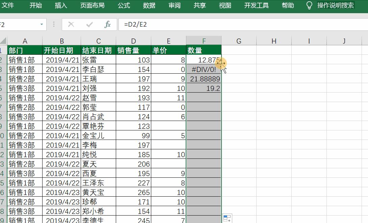Screen dimensions: 368x223
Task: Open the 文件 menu
Action: 9,5
